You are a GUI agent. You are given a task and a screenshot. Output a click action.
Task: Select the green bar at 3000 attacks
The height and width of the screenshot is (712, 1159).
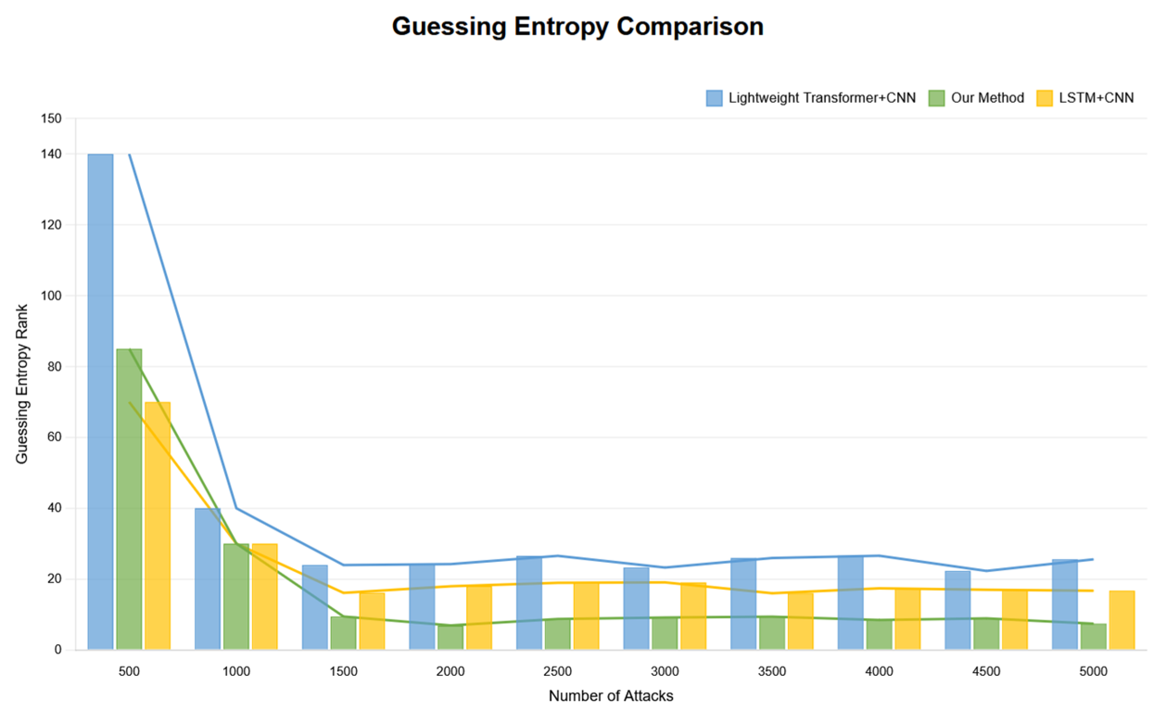click(665, 633)
